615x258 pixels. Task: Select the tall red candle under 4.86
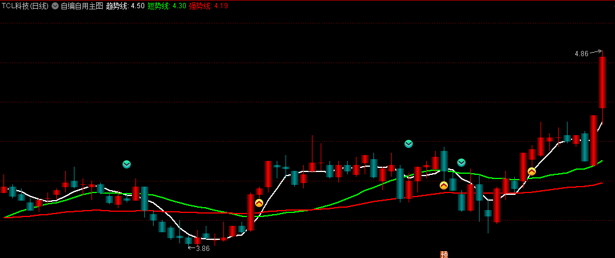tap(603, 82)
